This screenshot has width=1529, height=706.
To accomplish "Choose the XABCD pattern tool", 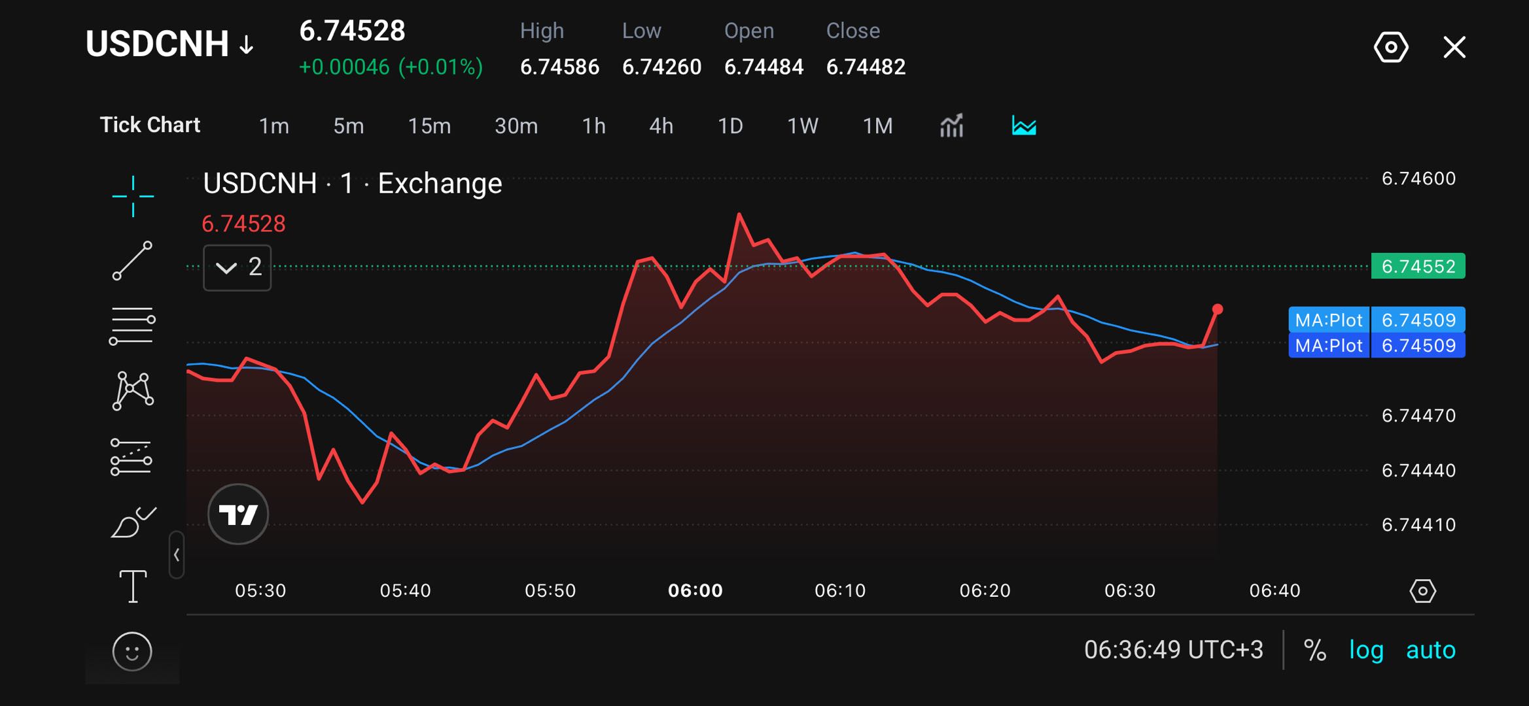I will [x=133, y=390].
